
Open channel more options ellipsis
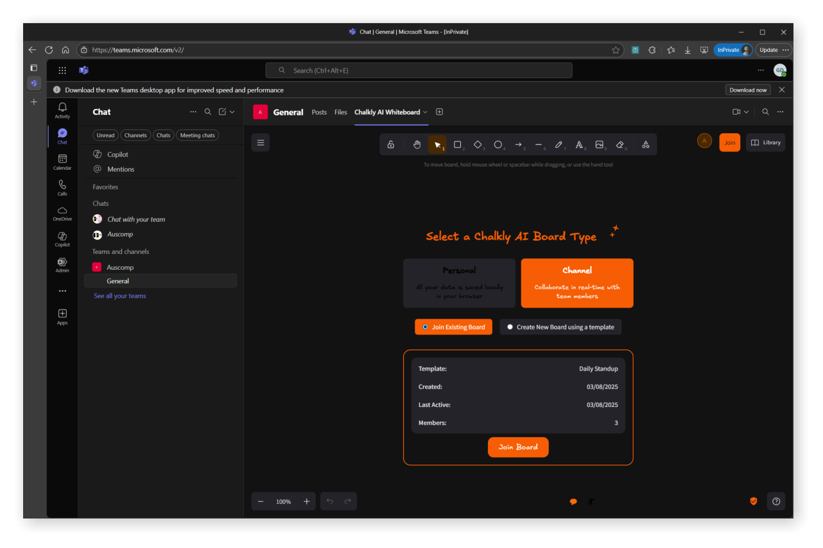[x=781, y=112]
